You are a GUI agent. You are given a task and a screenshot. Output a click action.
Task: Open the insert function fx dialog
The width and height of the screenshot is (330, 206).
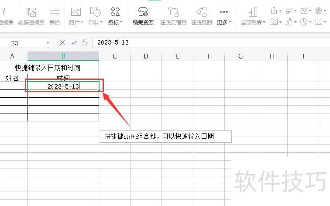(x=85, y=43)
